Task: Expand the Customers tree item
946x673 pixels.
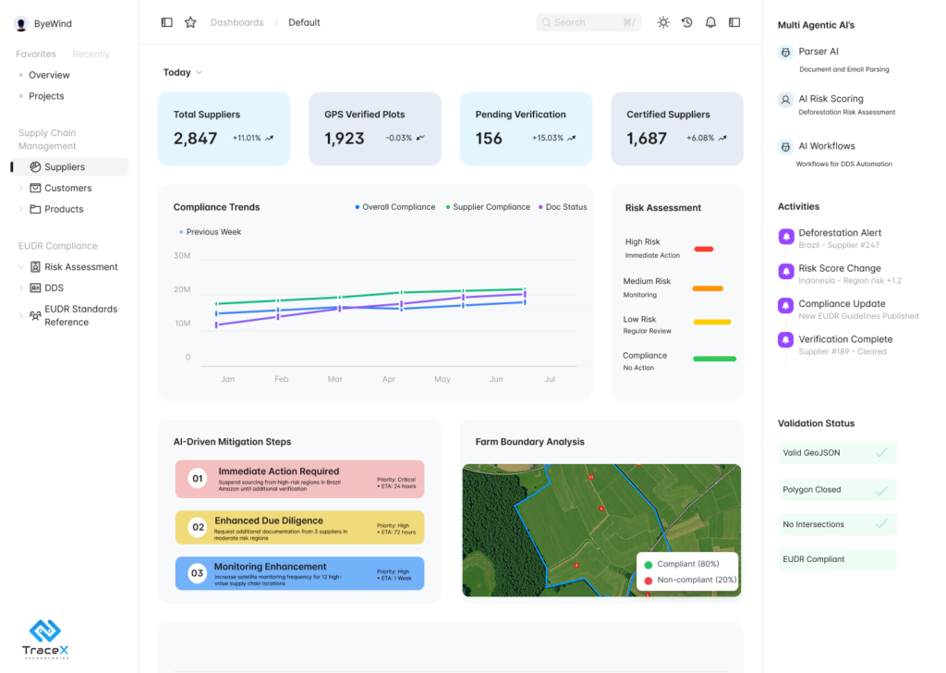Action: tap(21, 189)
